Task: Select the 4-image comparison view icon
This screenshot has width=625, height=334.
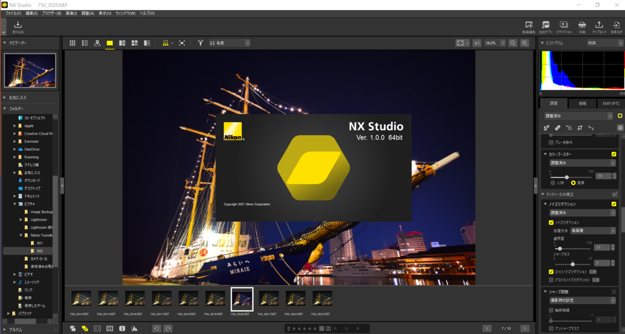Action: point(134,43)
